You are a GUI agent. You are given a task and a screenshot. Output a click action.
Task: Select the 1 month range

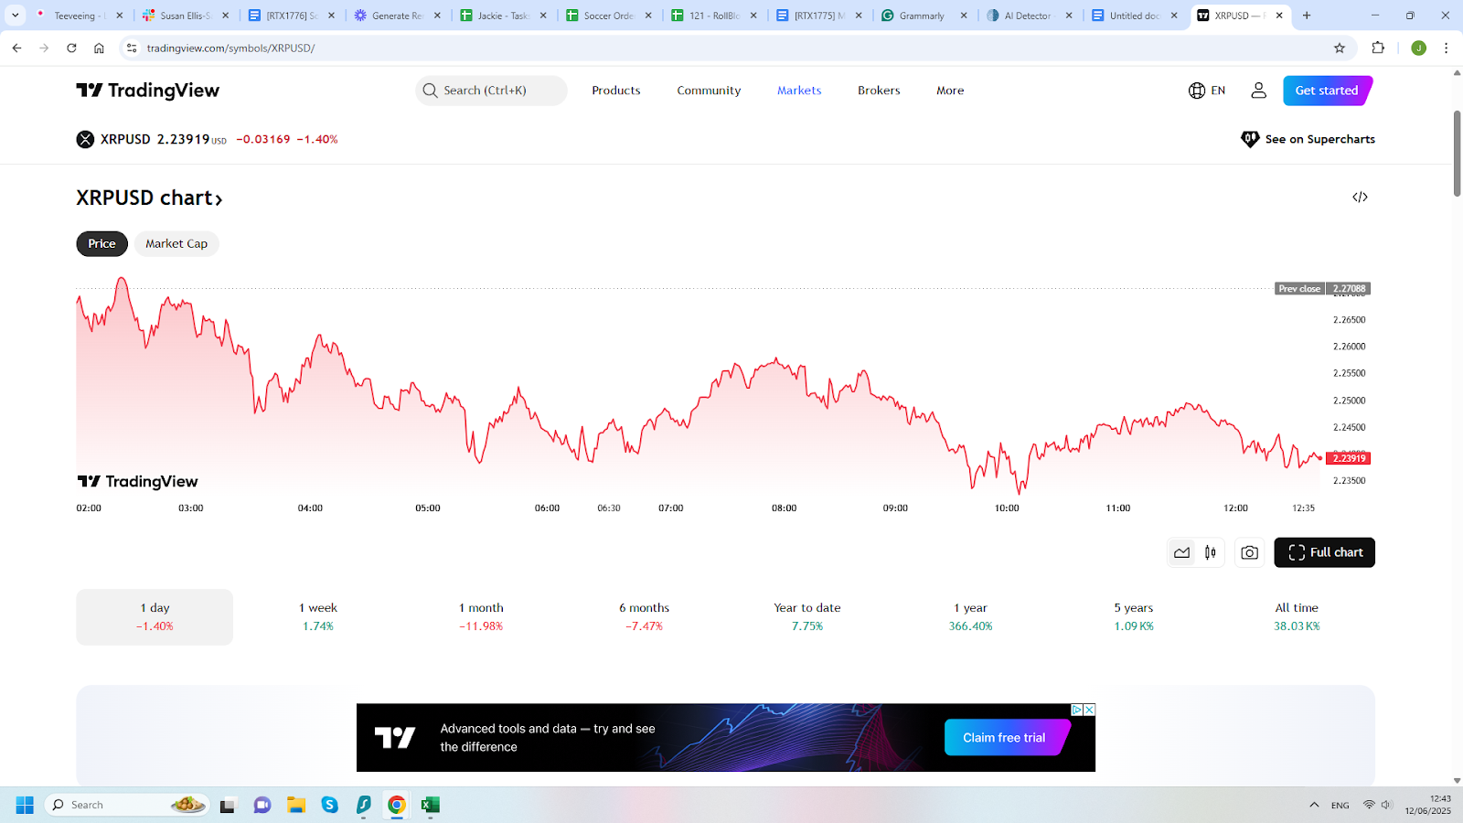coord(481,617)
